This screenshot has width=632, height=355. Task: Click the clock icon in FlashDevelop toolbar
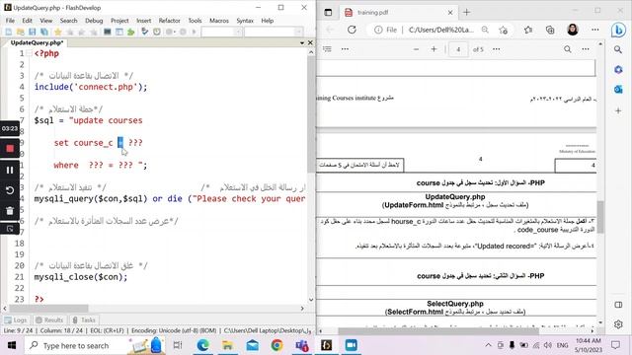point(157,32)
